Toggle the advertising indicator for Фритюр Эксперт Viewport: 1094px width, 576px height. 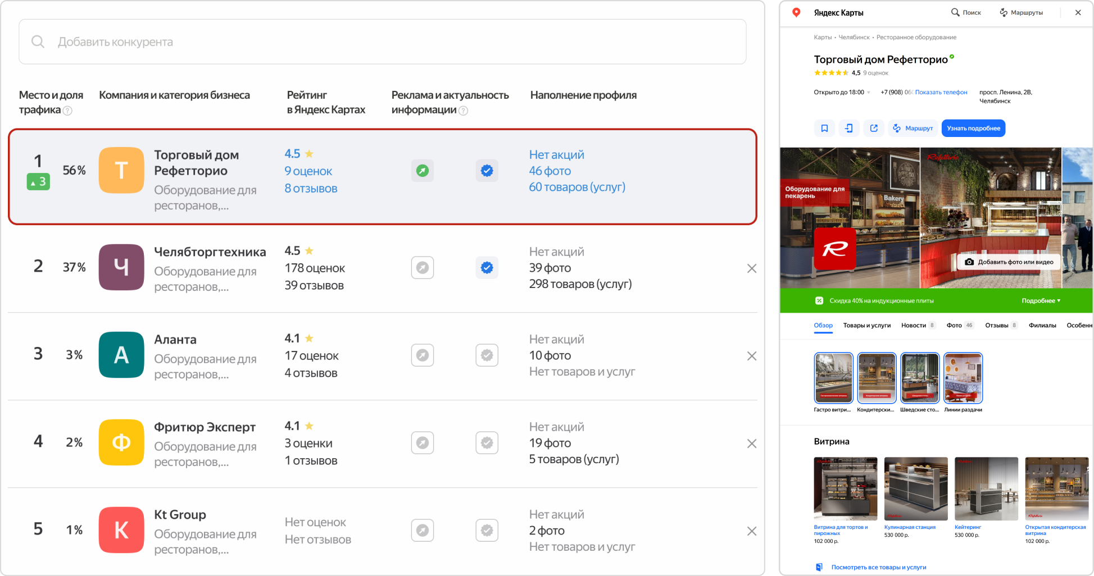pyautogui.click(x=423, y=443)
